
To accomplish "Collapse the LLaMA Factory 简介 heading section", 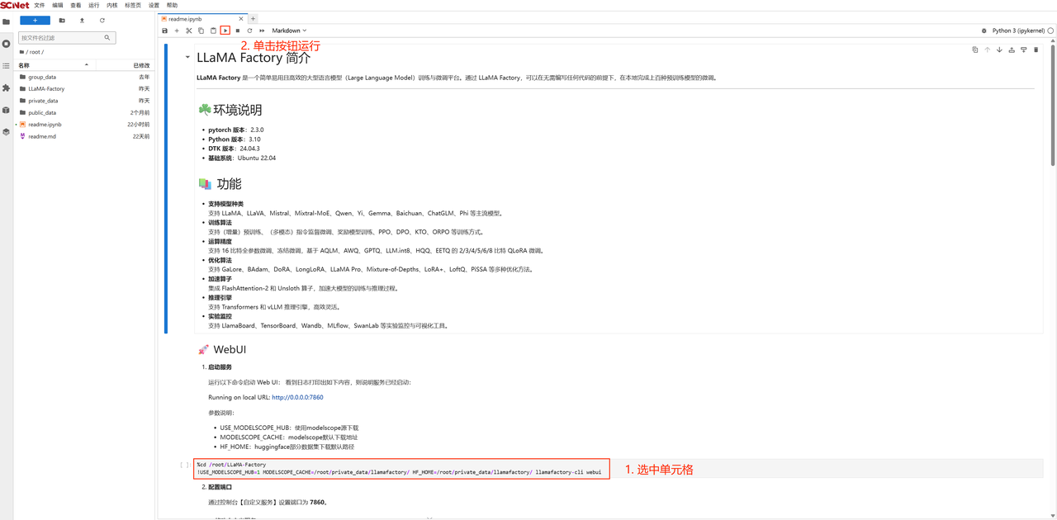I will point(187,58).
